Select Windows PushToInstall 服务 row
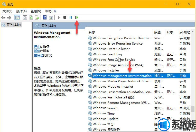The width and height of the screenshot is (196, 132). tap(139, 97)
